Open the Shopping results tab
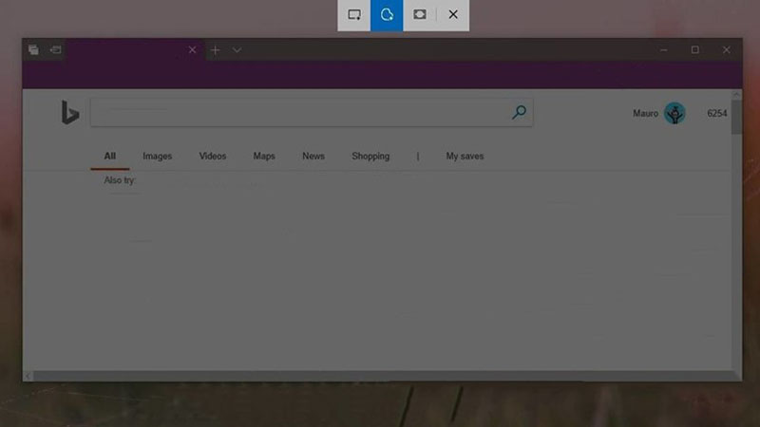This screenshot has width=760, height=427. (x=370, y=157)
